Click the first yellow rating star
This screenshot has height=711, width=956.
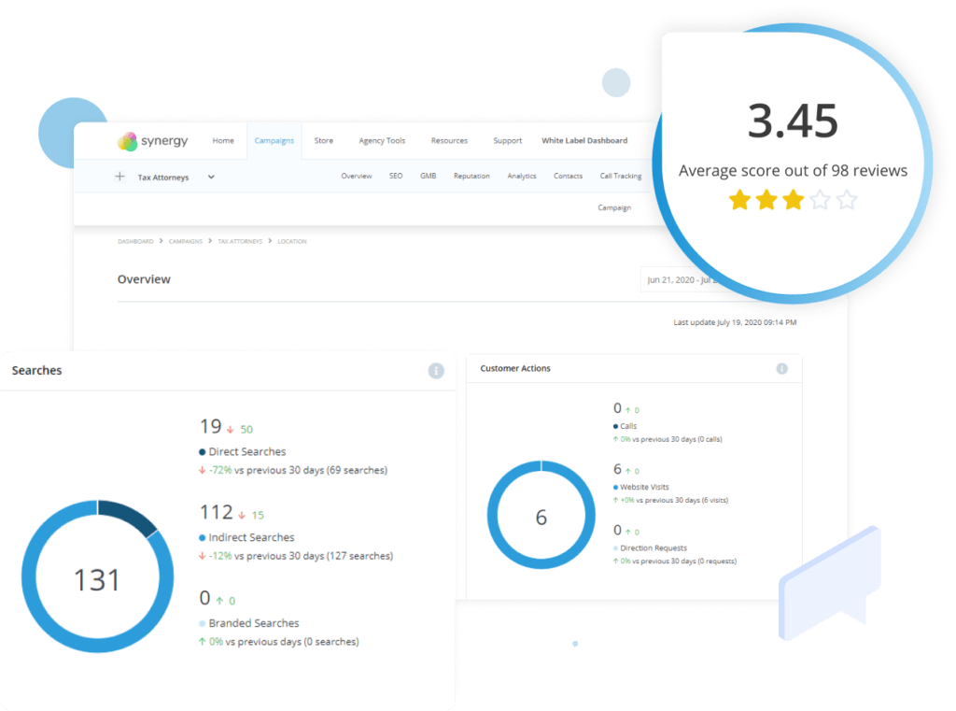point(739,200)
